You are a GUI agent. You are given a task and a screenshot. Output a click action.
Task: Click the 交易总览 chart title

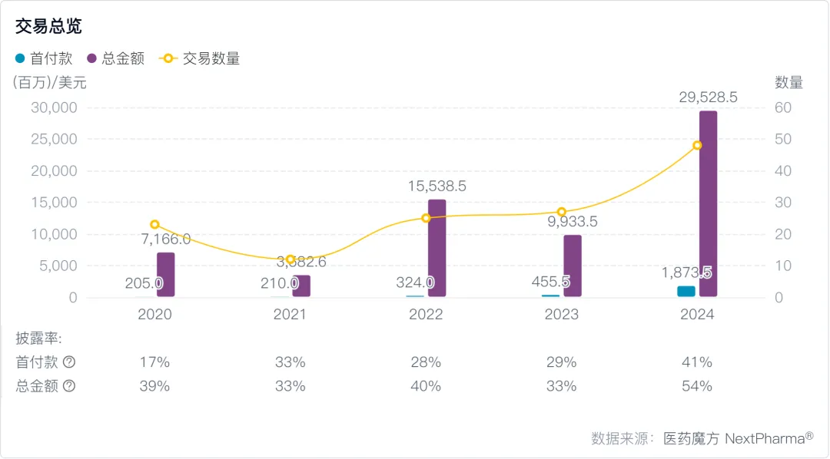pyautogui.click(x=48, y=26)
